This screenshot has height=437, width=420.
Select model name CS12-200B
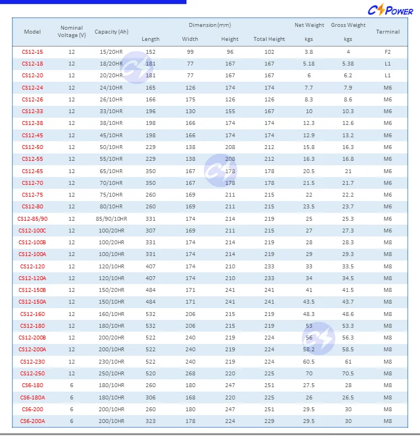[32, 337]
